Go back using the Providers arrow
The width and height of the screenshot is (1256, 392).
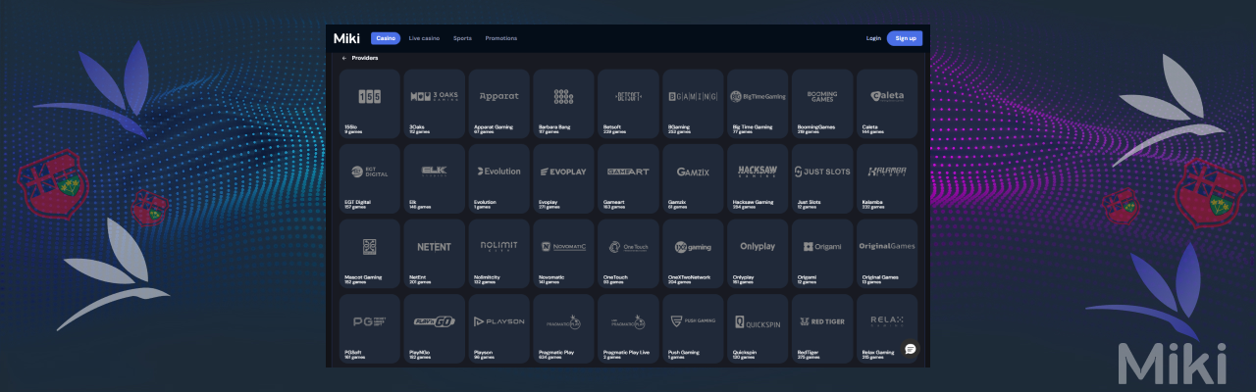tap(343, 58)
